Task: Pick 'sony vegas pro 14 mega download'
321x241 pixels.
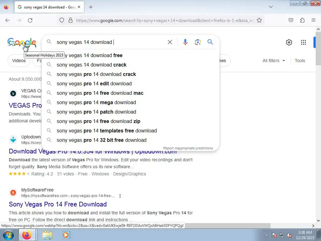Action: (130, 103)
